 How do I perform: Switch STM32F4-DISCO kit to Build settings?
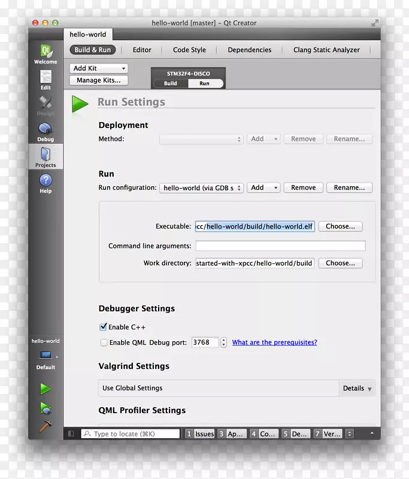pyautogui.click(x=171, y=84)
